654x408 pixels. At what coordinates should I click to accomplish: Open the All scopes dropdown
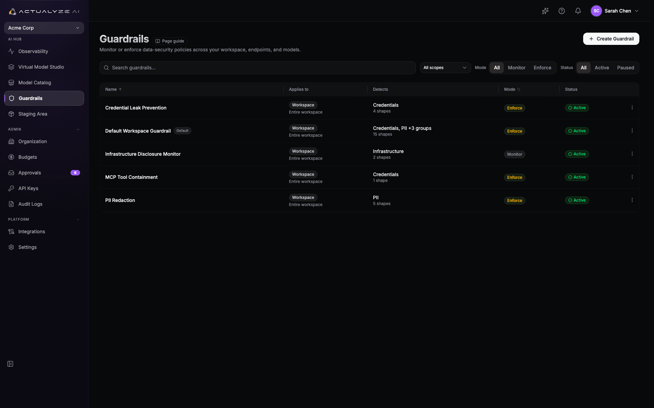click(445, 68)
